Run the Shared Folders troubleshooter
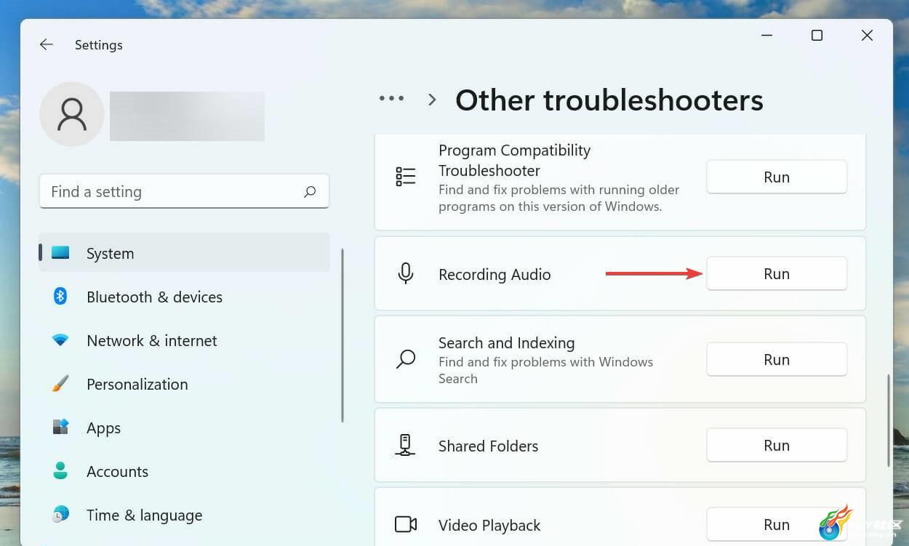 point(777,445)
